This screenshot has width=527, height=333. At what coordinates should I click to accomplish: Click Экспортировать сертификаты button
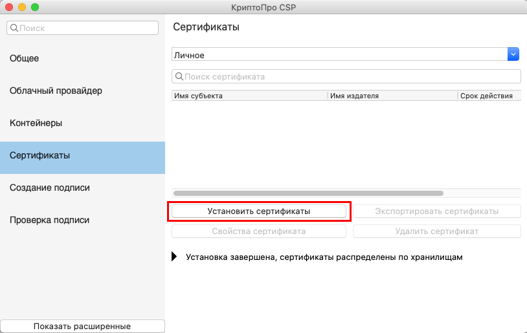coord(436,211)
